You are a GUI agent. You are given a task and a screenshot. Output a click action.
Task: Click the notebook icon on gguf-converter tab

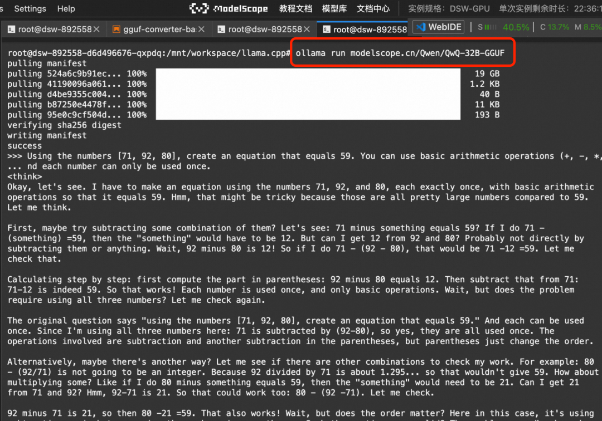tap(116, 29)
